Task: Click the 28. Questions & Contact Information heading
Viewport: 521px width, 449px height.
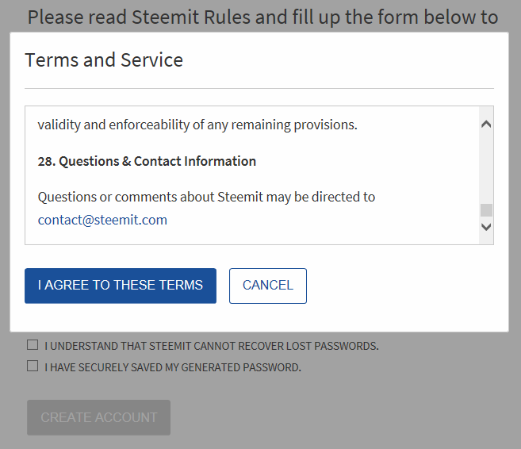Action: (147, 161)
